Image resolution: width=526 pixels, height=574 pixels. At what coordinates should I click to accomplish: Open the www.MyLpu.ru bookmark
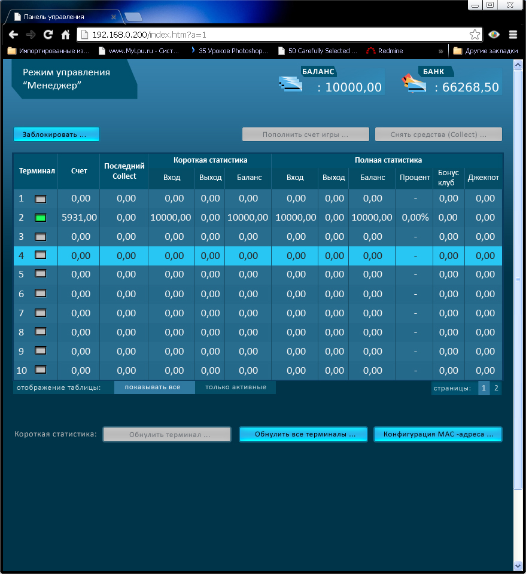(x=139, y=51)
